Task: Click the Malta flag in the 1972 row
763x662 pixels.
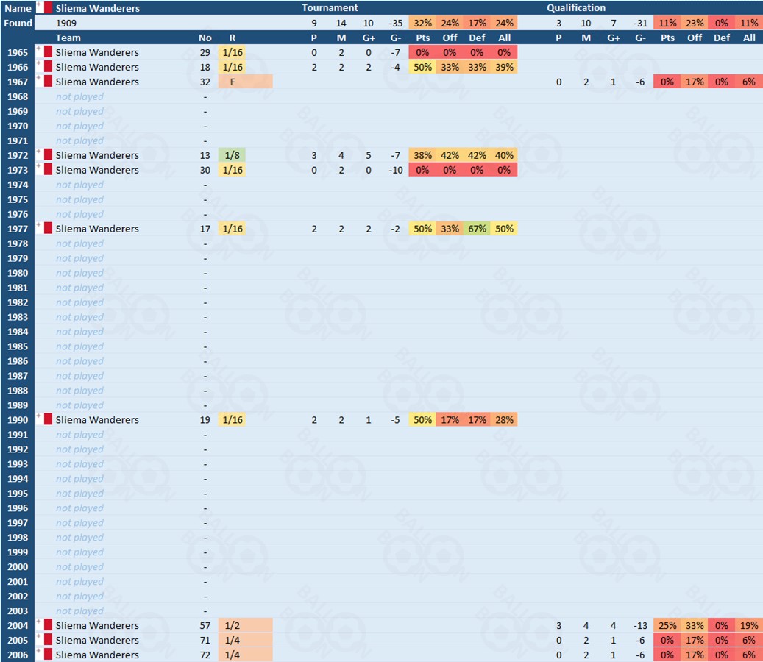Action: (44, 155)
